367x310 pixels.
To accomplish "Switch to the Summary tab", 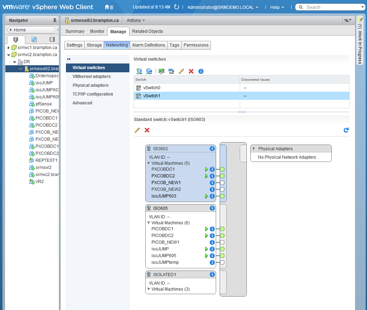I will (x=75, y=31).
